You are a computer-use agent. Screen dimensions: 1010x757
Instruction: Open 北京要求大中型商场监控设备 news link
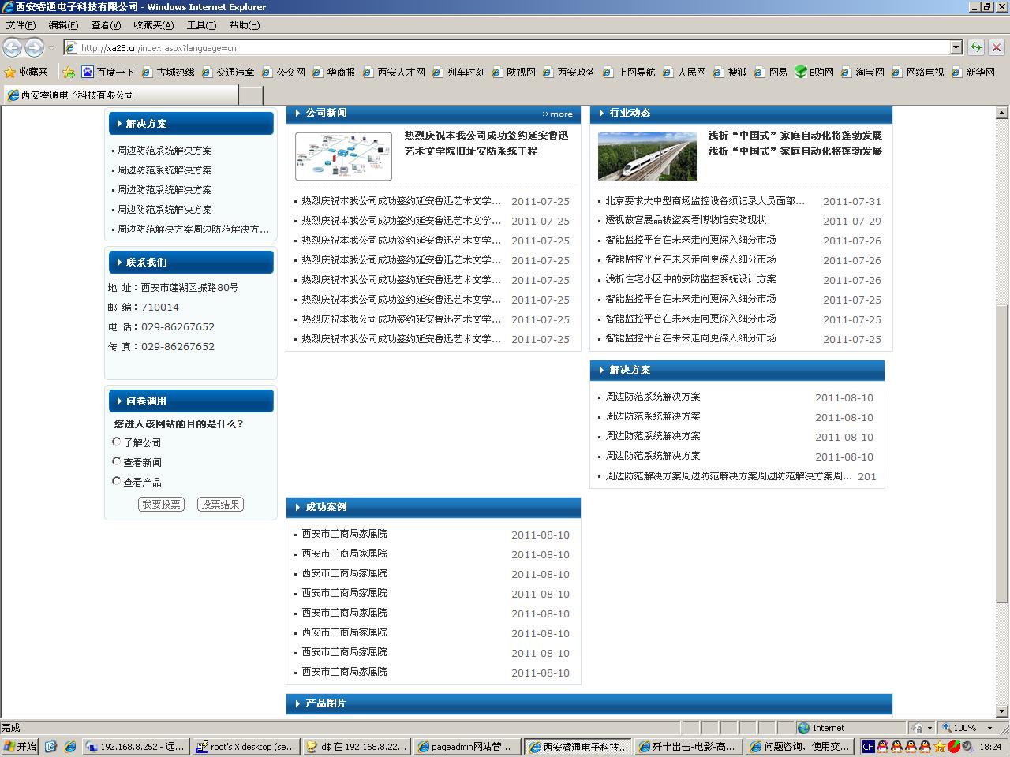point(705,201)
